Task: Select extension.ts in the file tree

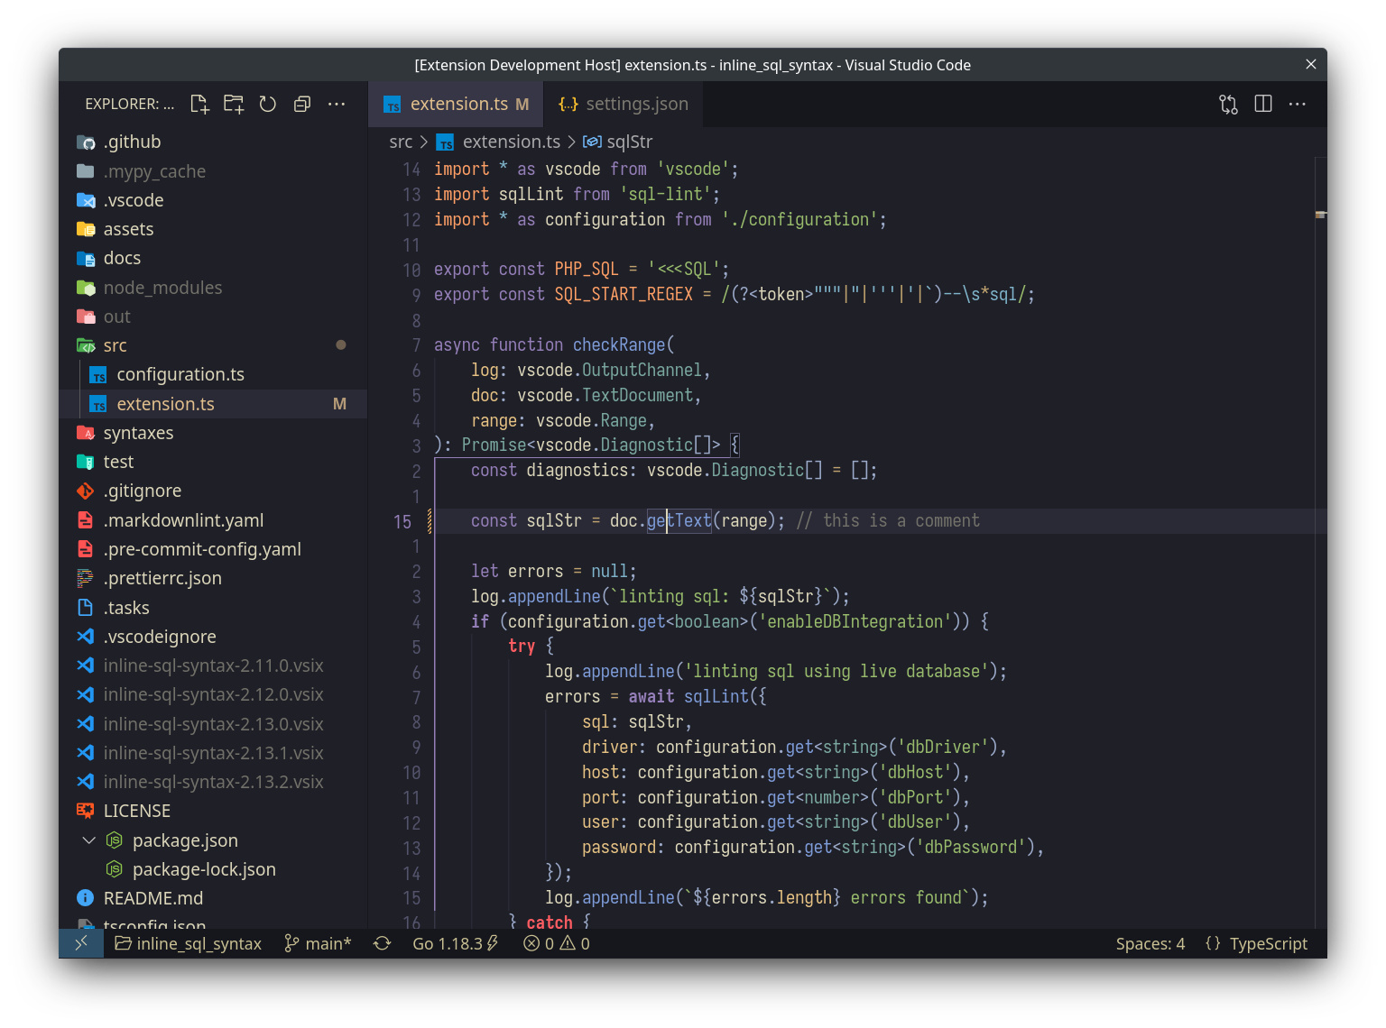Action: point(213,404)
